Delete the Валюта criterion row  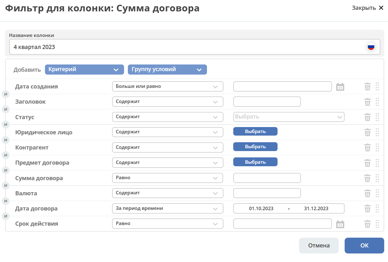click(x=367, y=193)
